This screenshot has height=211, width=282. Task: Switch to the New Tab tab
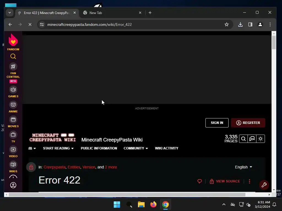tap(96, 13)
